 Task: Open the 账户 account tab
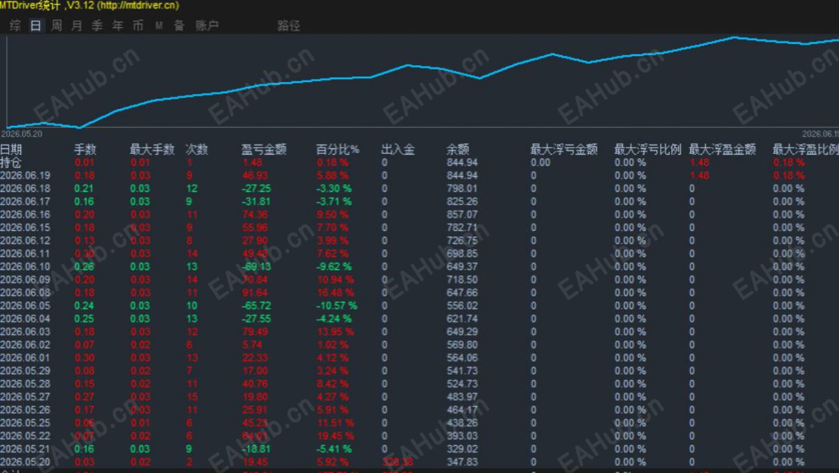point(207,26)
